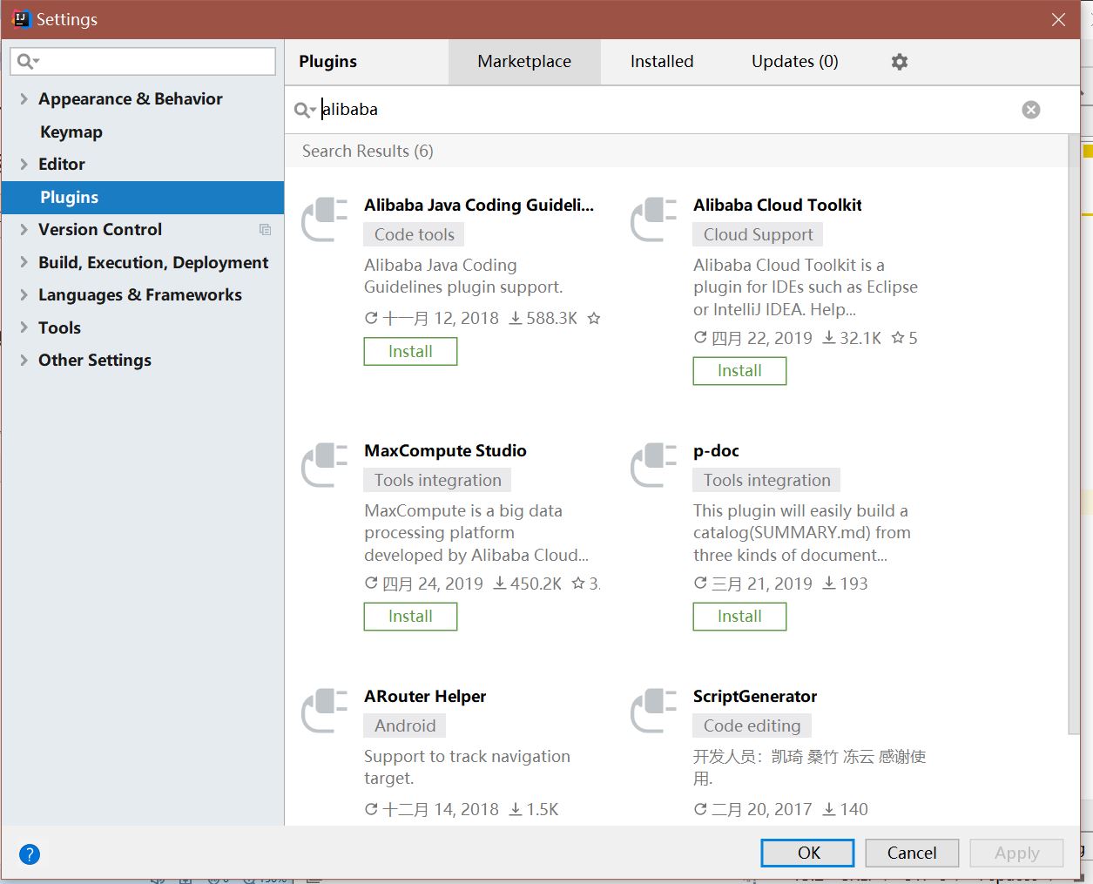Screen dimensions: 1093x884
Task: Click ARouter Helper plugin icon
Action: point(325,711)
